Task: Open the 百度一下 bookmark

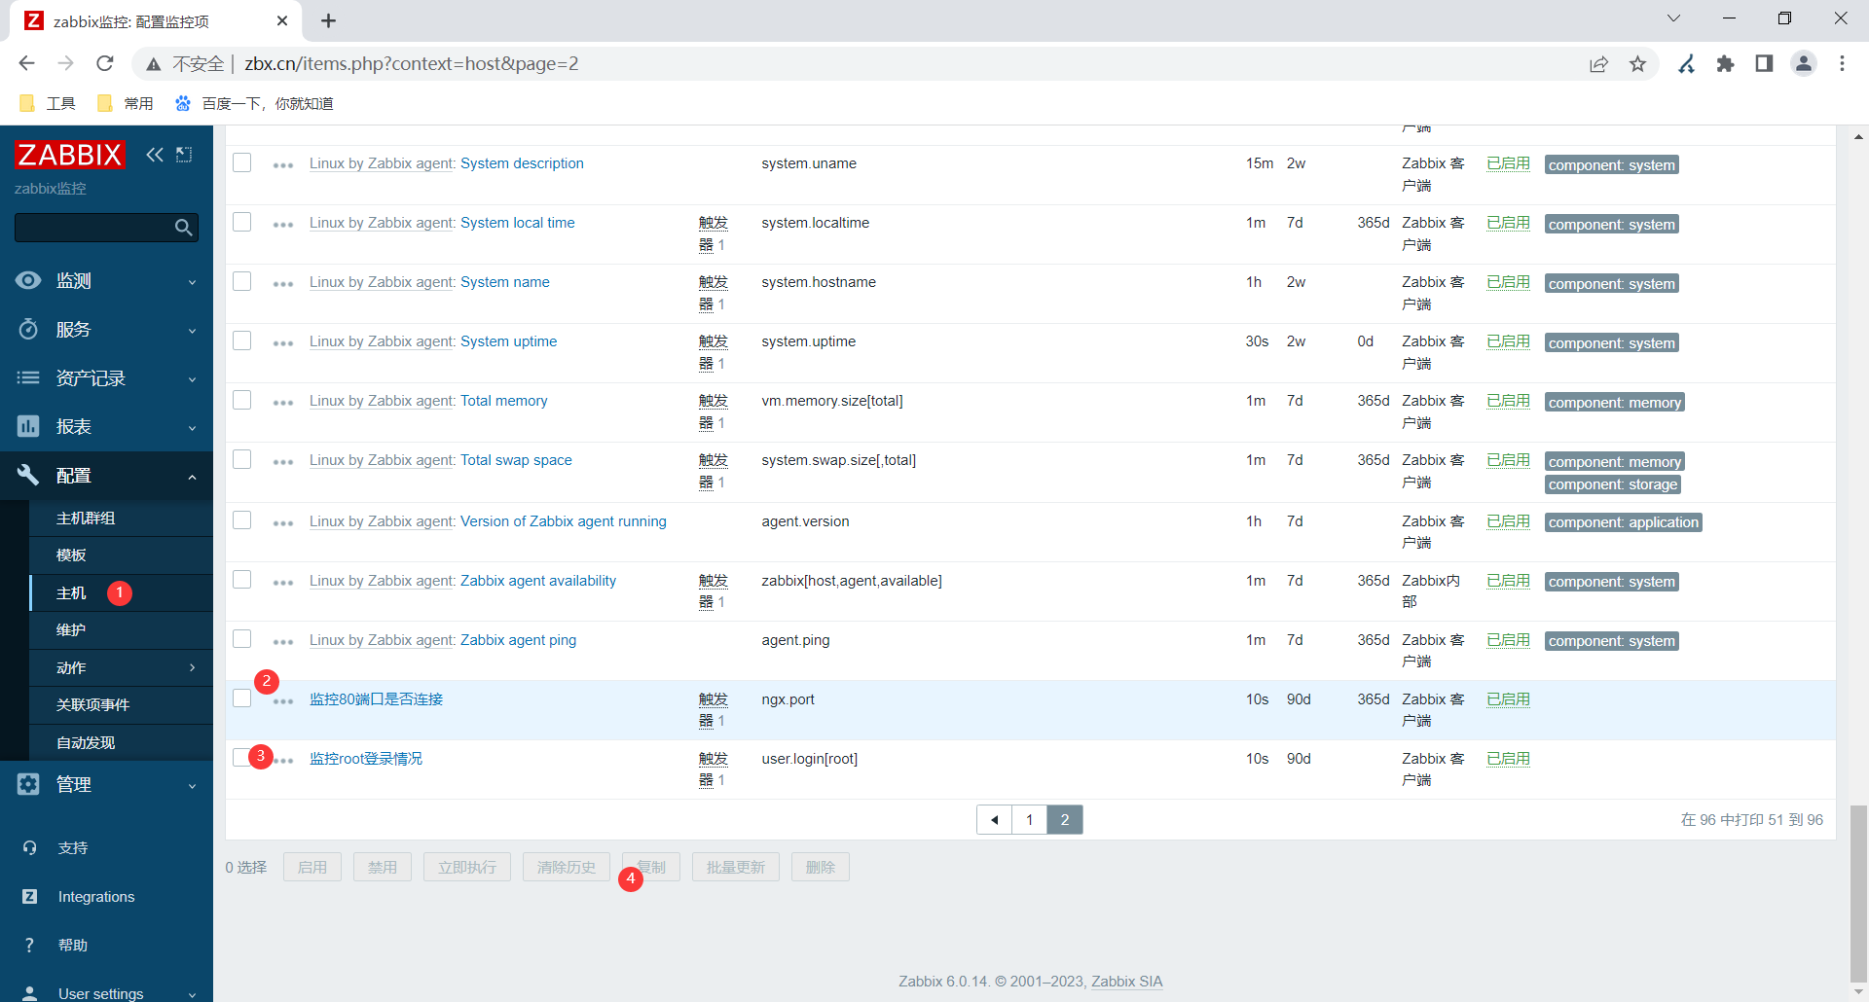Action: click(x=254, y=103)
